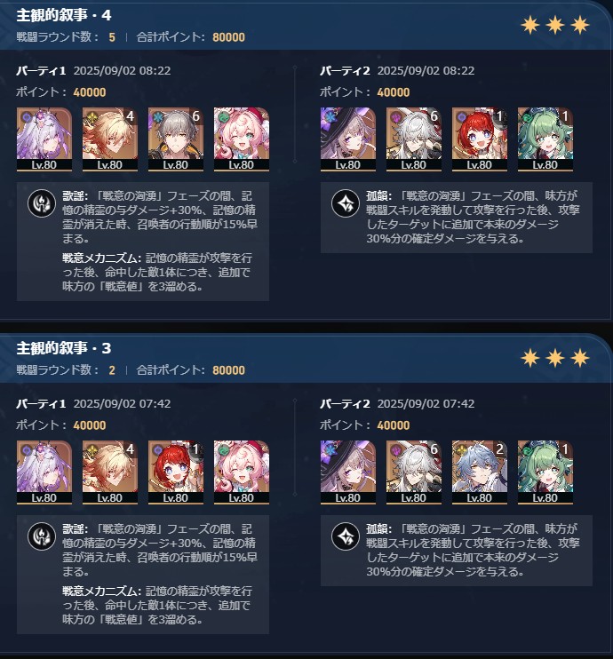613x659 pixels.
Task: Click the three-star rating of 主観的叙事・4
Action: click(555, 25)
